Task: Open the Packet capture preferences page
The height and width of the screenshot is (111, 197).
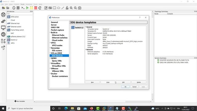Action: point(58,30)
